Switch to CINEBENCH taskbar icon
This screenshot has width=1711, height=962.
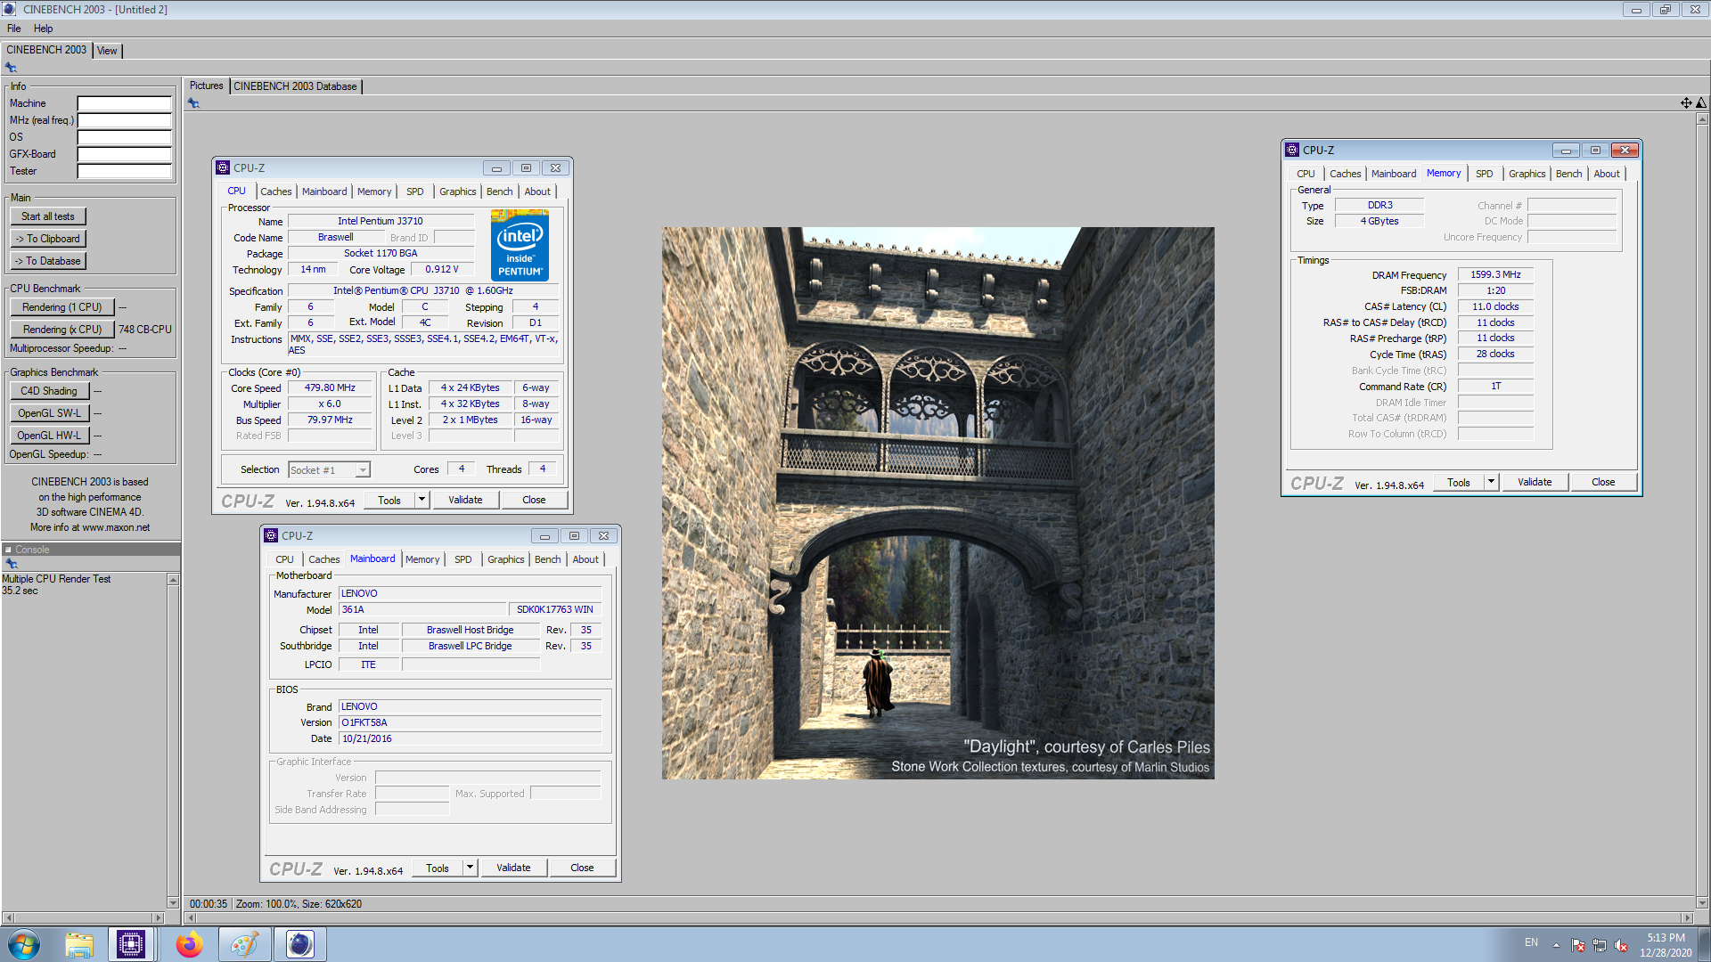tap(300, 944)
